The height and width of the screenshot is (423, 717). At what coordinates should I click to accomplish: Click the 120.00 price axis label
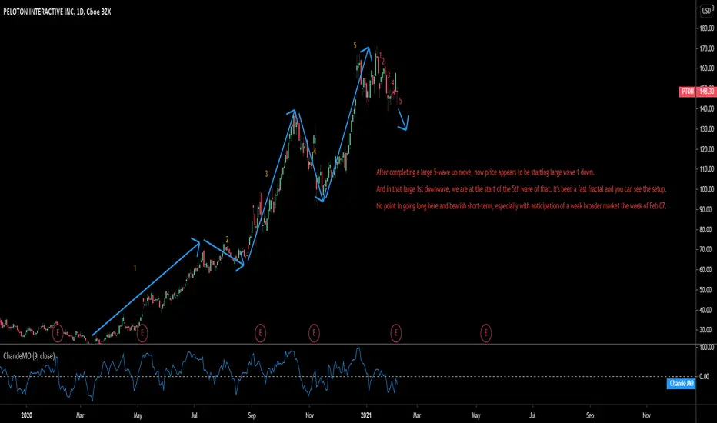[706, 149]
